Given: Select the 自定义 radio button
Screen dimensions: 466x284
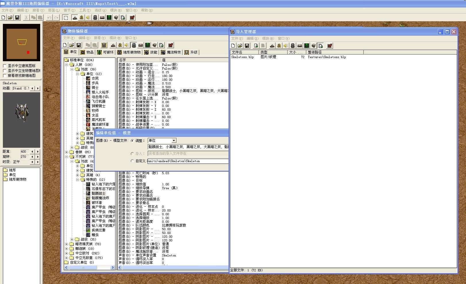Looking at the screenshot, I should coord(132,161).
